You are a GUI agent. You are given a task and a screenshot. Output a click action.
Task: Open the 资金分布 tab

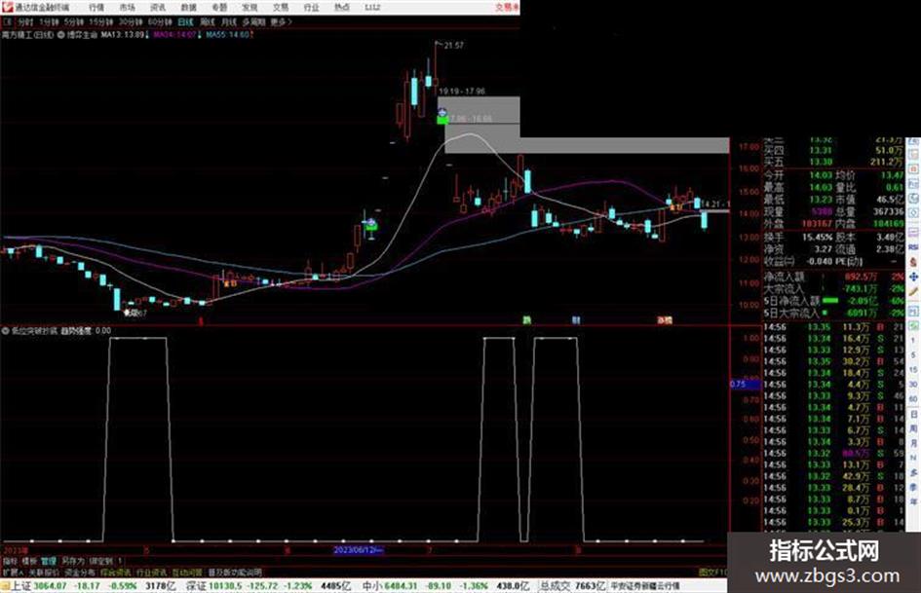tap(80, 572)
